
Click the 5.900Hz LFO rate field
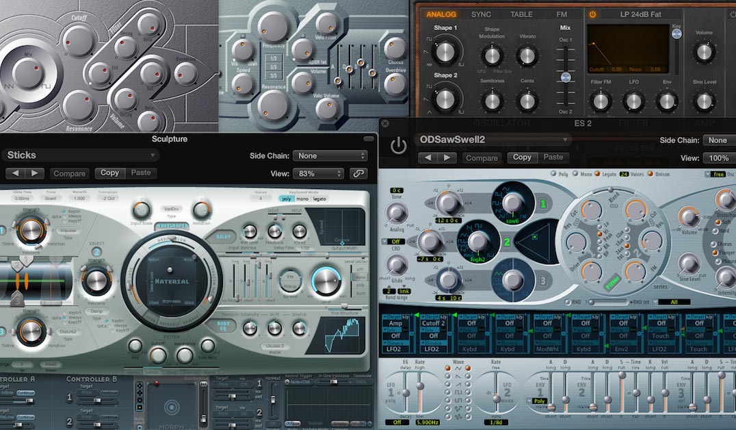click(427, 422)
